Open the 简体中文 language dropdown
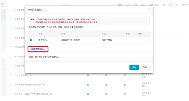Screen dimensions: 189x101 click(x=185, y=5)
